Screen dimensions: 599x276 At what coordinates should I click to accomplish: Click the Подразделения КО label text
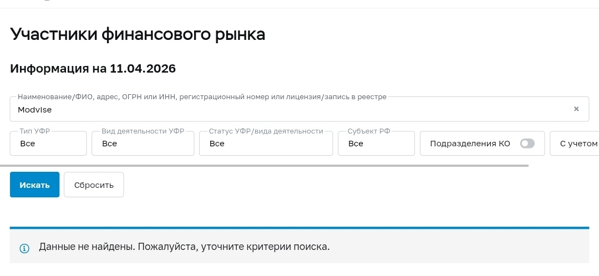point(470,144)
